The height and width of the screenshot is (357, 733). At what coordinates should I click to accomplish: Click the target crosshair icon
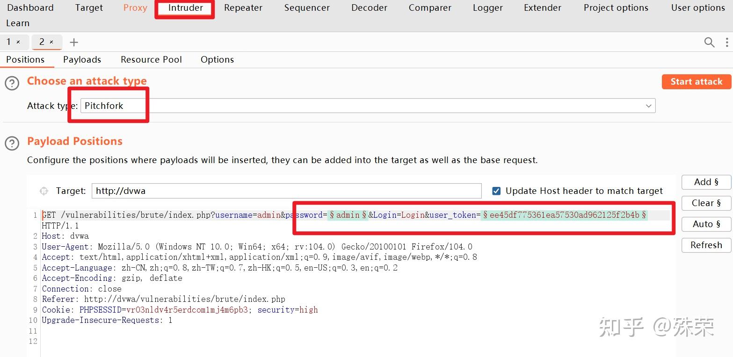click(44, 191)
